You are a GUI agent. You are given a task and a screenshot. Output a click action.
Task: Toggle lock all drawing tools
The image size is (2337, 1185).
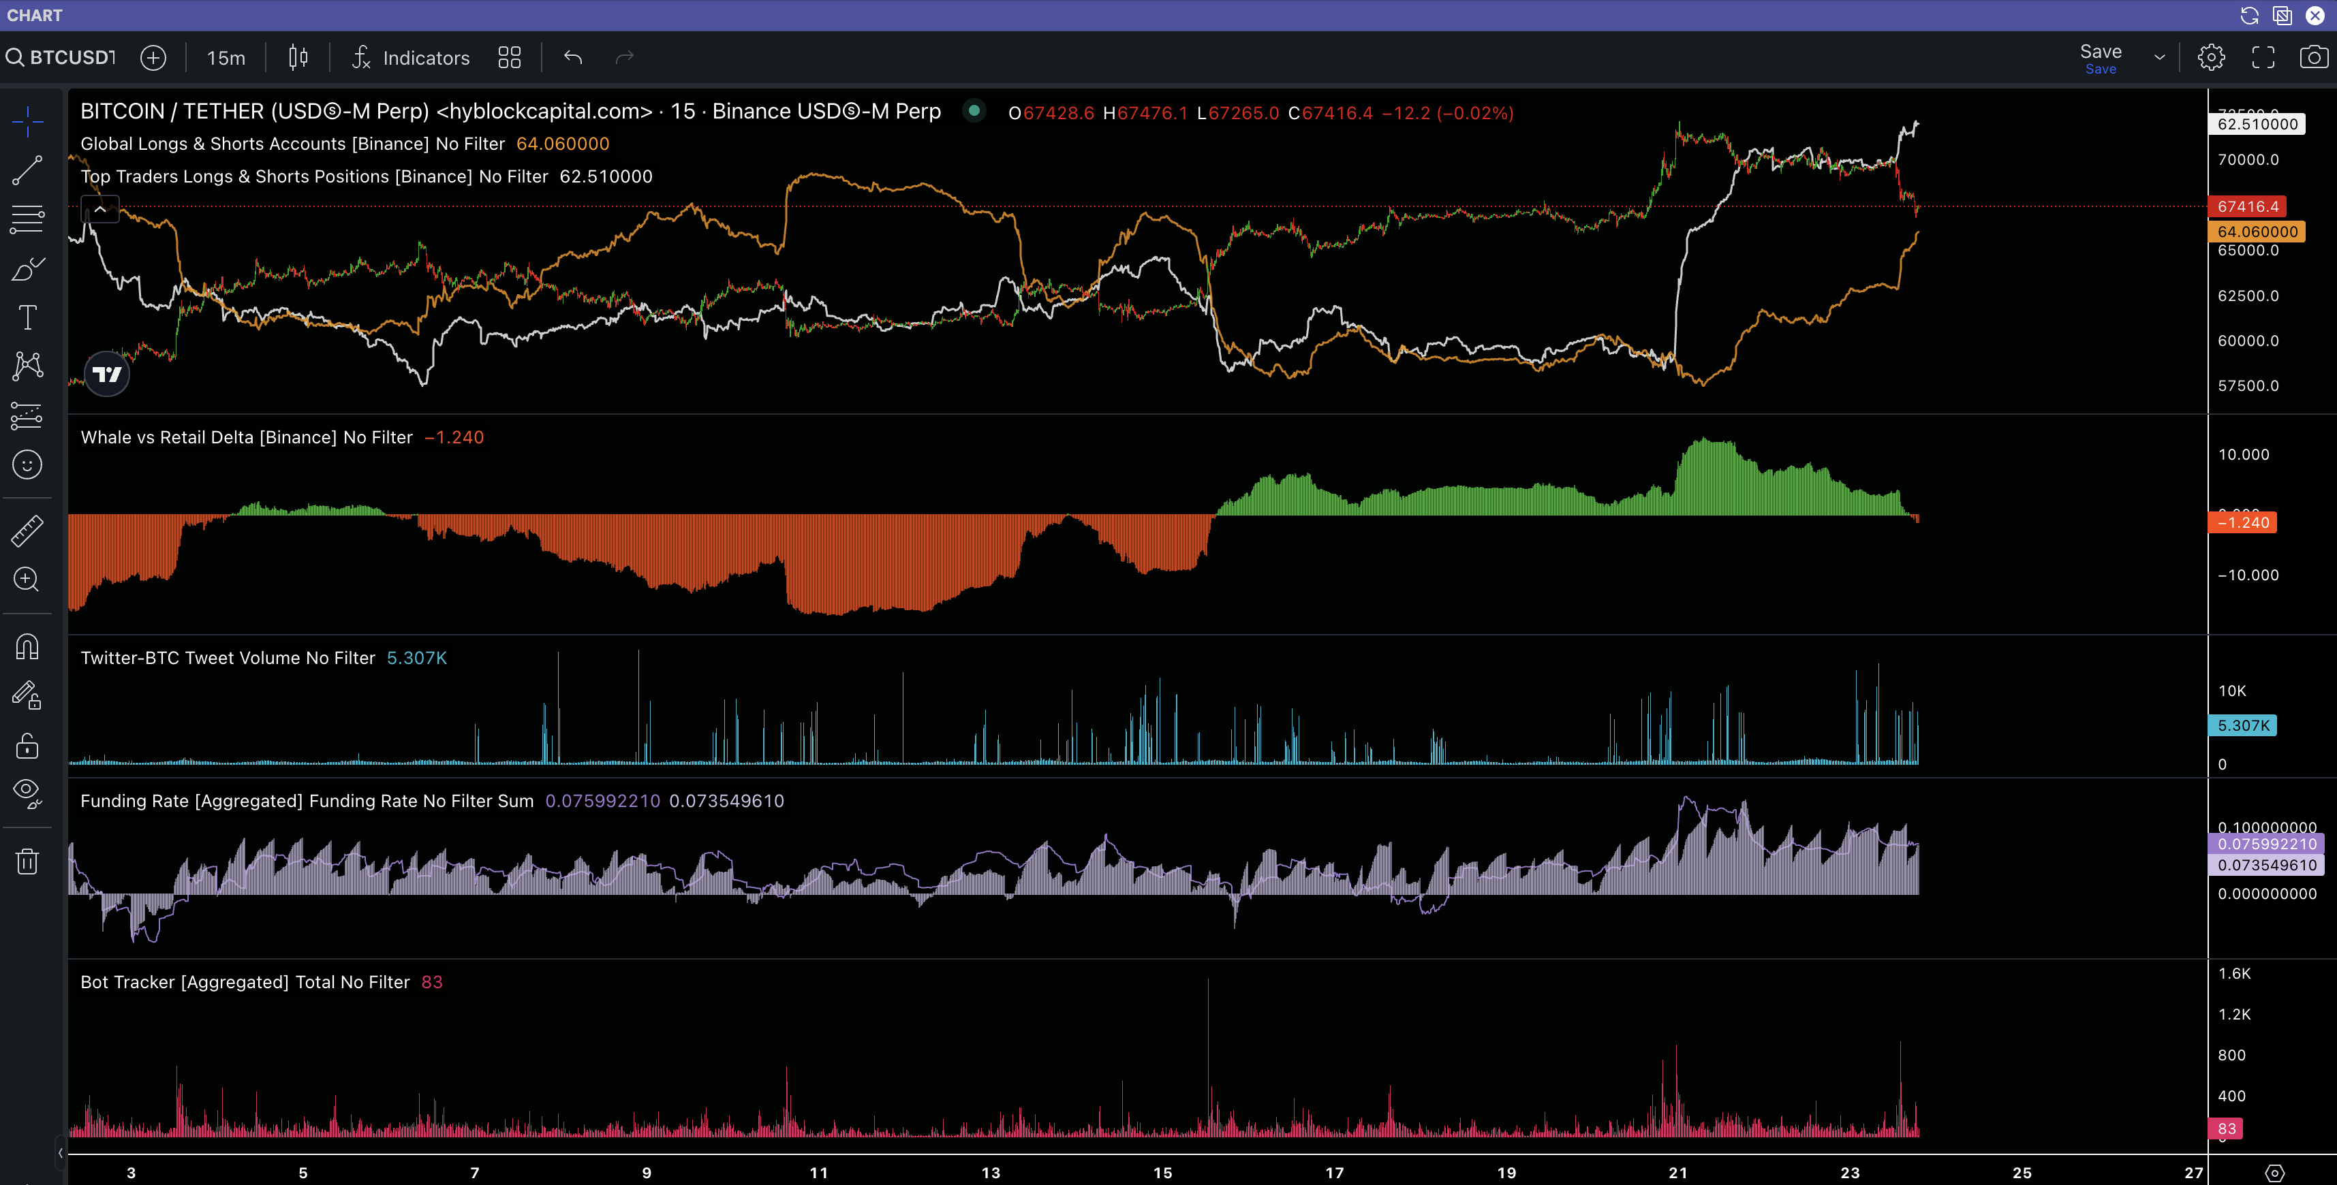click(27, 746)
